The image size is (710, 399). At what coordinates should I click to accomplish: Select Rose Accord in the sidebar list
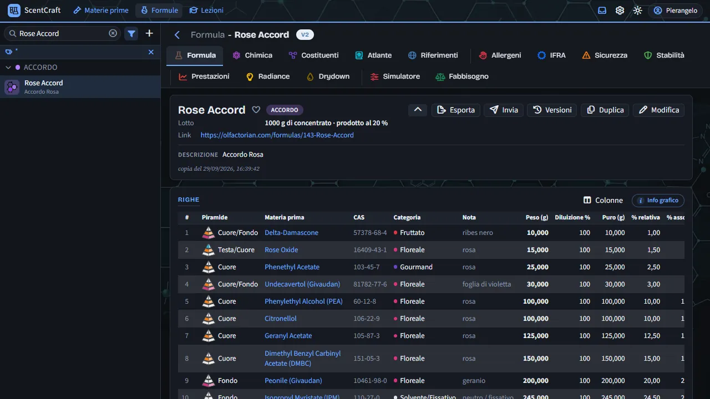80,87
